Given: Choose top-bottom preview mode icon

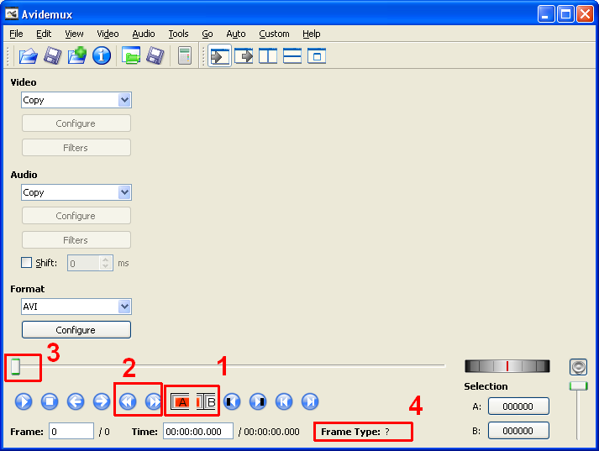Looking at the screenshot, I should click(x=292, y=56).
